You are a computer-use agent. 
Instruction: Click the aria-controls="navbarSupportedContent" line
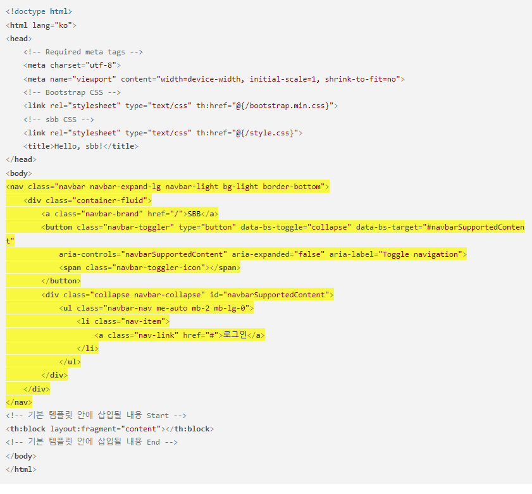[263, 254]
